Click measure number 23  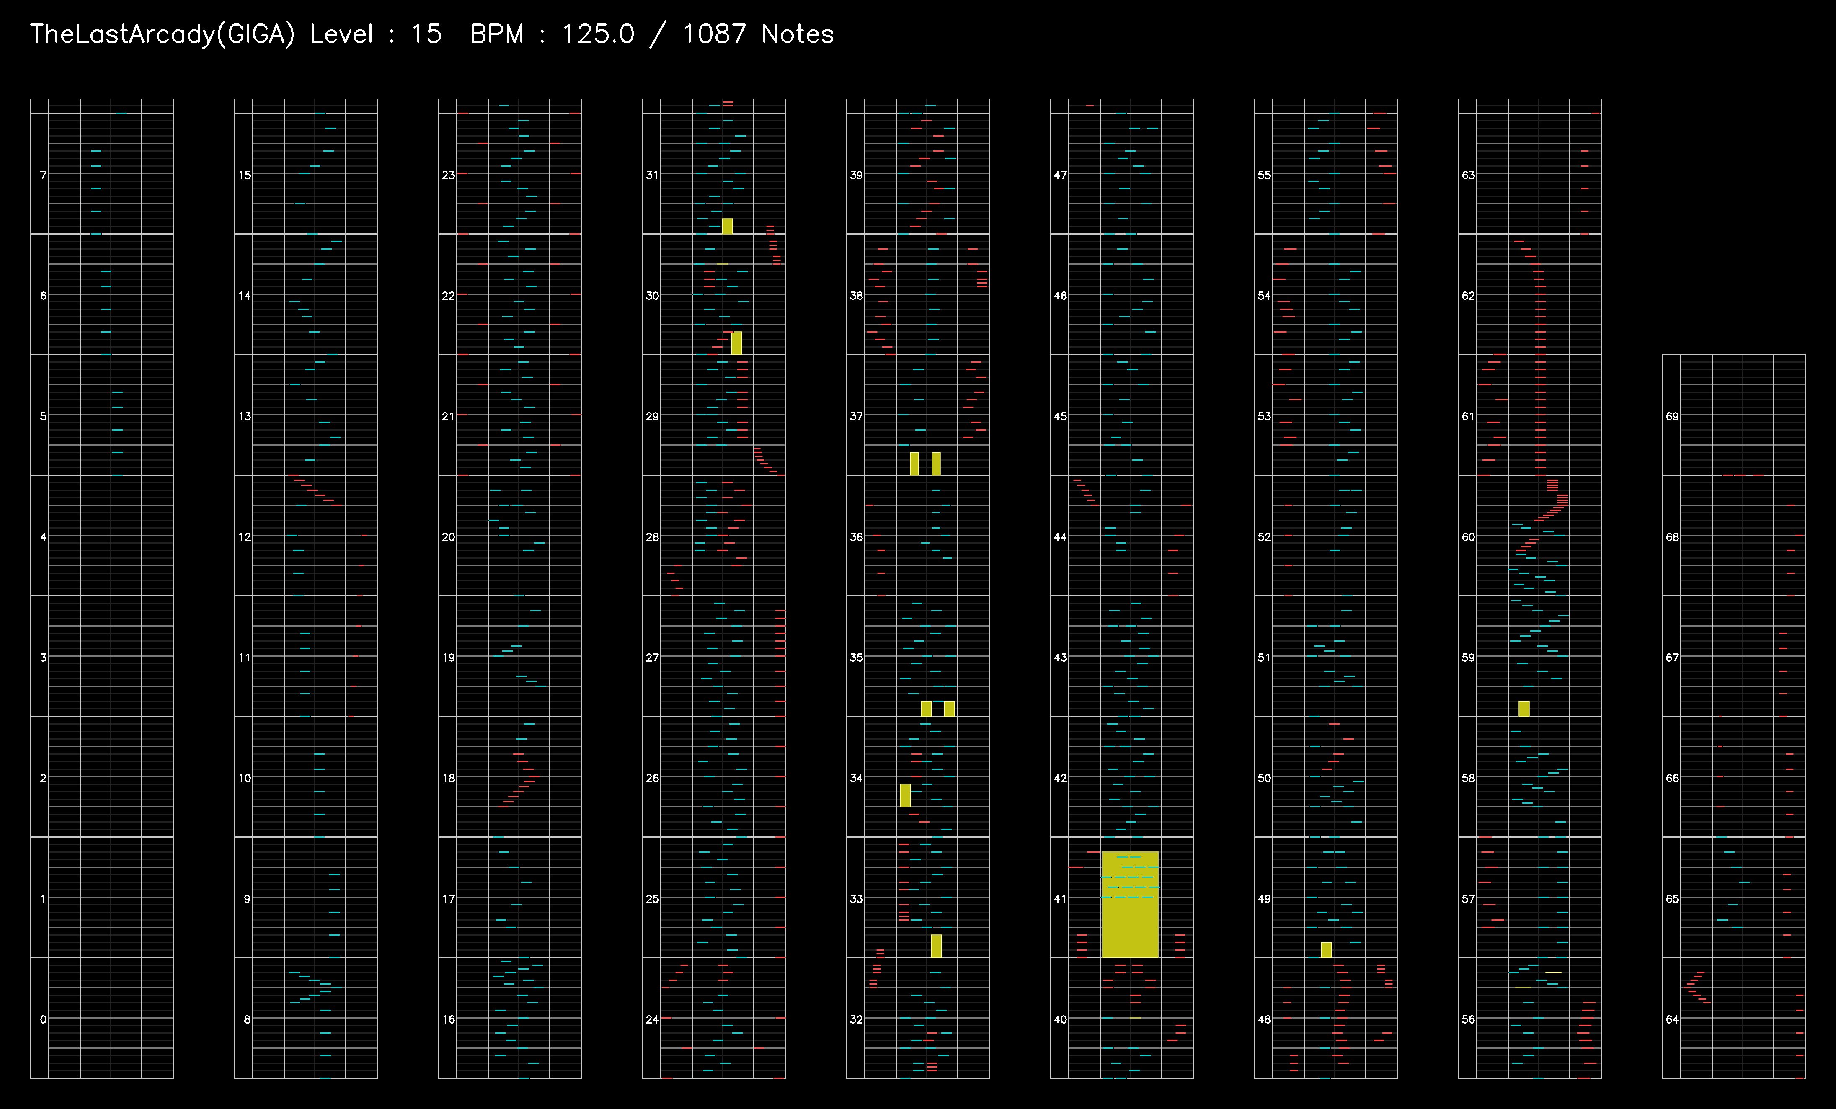coord(449,175)
